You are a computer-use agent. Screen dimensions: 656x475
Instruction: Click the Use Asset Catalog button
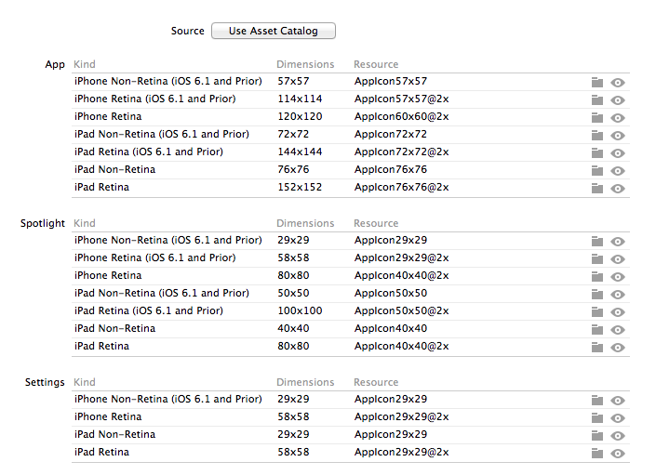273,31
